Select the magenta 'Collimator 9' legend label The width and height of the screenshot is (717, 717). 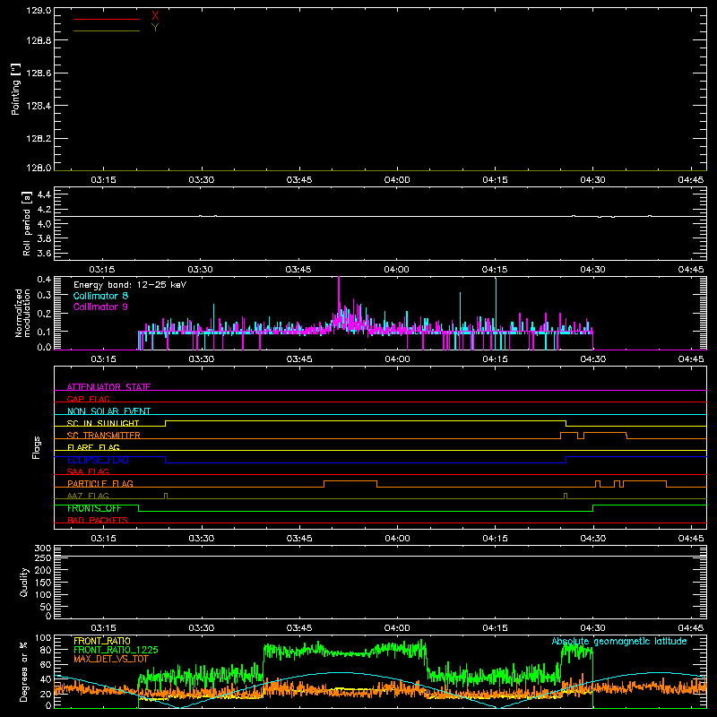coord(100,307)
